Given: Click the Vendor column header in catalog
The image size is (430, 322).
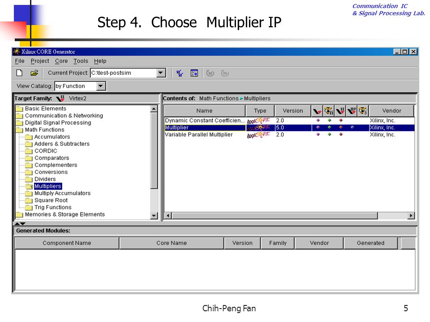Looking at the screenshot, I should (391, 111).
